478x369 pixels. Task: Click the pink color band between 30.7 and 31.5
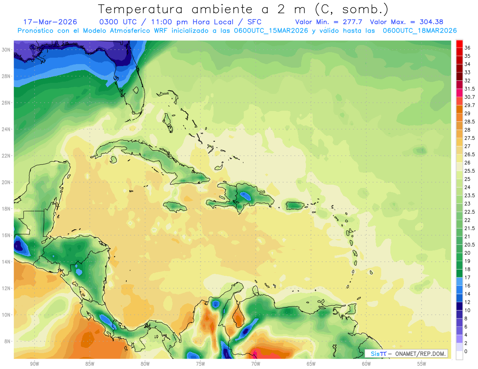(x=459, y=93)
